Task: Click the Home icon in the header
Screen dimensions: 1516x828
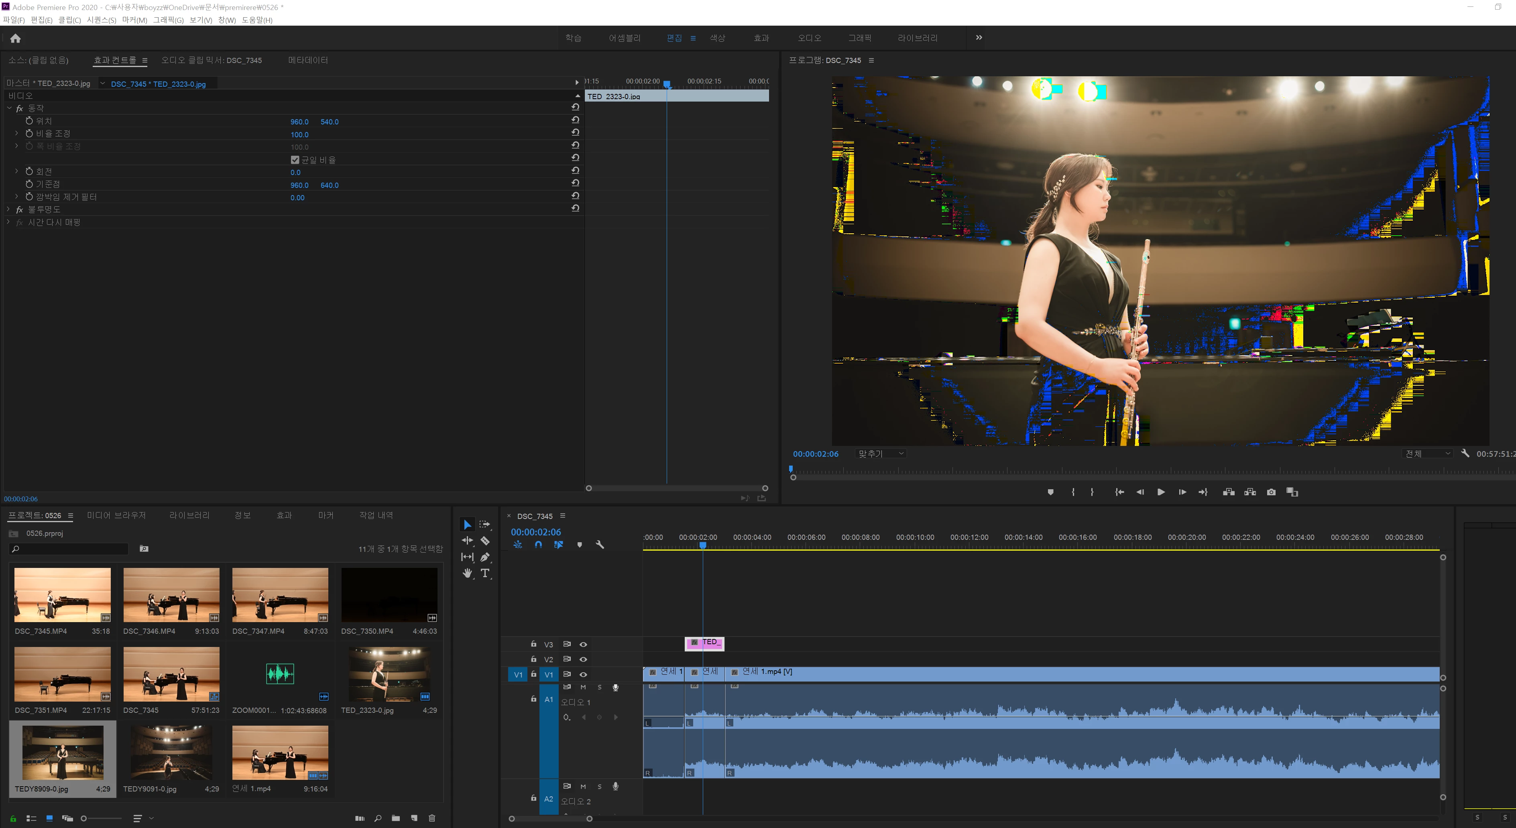Action: click(x=15, y=38)
